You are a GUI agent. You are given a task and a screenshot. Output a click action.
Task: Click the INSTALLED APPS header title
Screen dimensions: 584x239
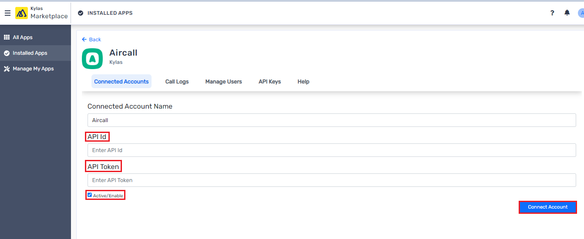(110, 13)
